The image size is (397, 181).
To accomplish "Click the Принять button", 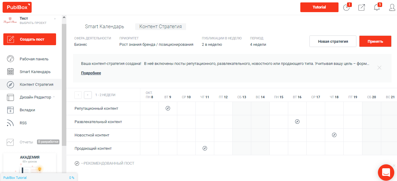I will click(375, 42).
